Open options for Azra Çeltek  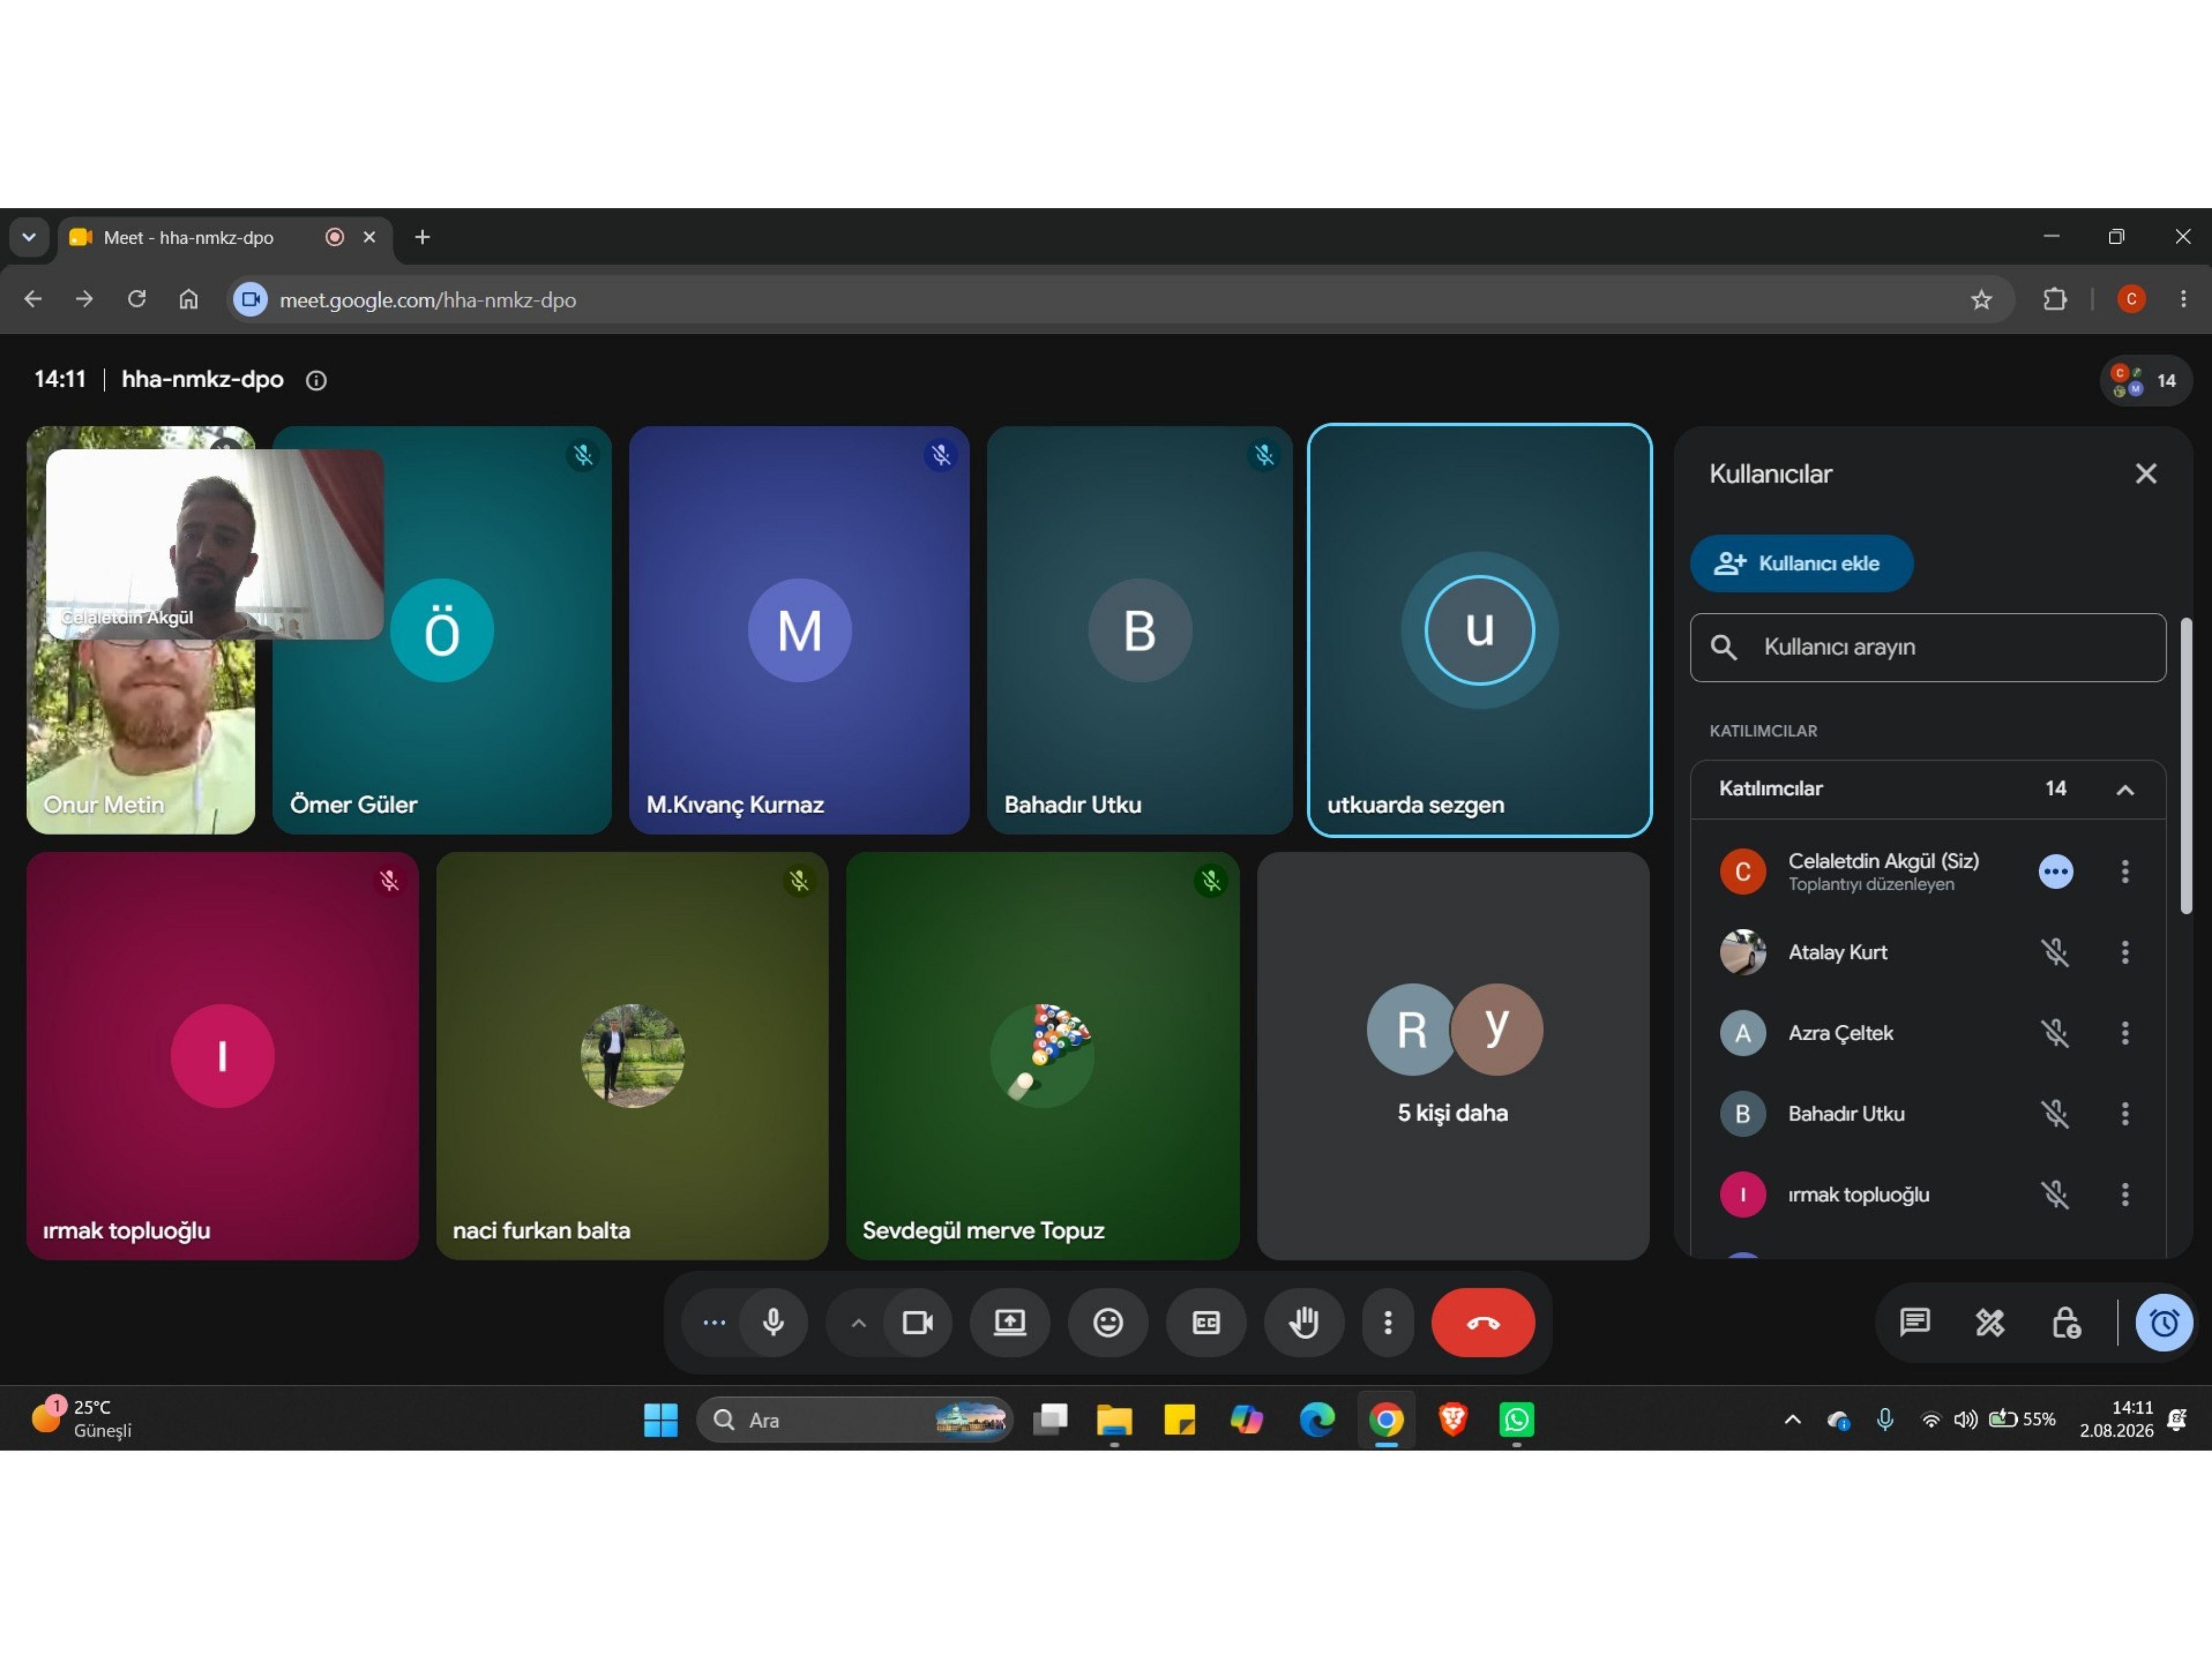pos(2125,1033)
